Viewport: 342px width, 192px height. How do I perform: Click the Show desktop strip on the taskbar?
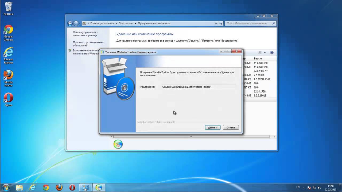tap(340, 188)
